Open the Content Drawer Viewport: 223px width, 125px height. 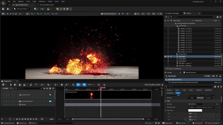click(x=8, y=123)
